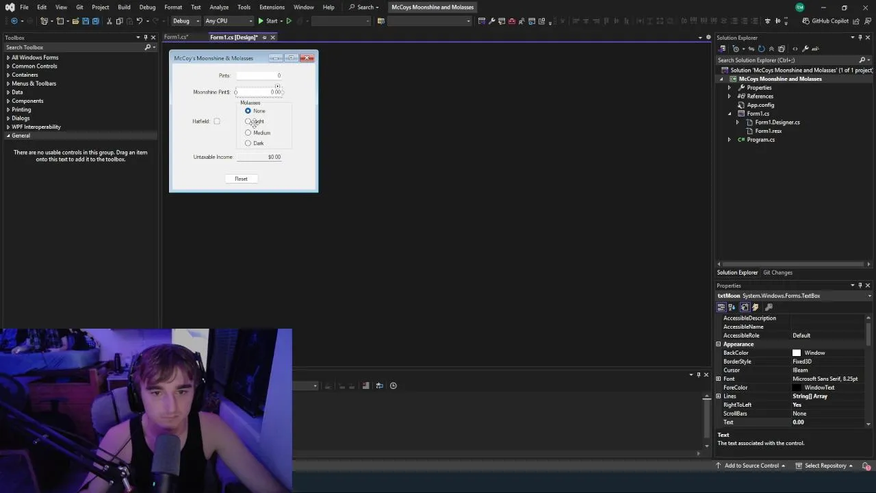Click the View Code icon in Solution Explorer
The width and height of the screenshot is (876, 493).
point(795,49)
